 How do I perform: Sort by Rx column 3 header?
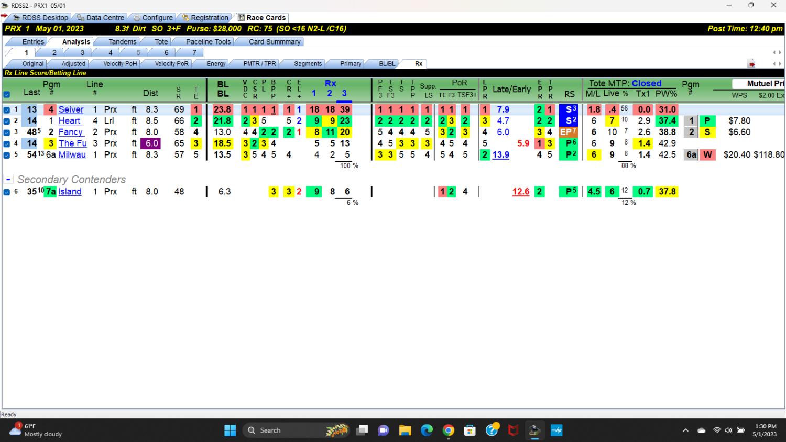pos(344,93)
